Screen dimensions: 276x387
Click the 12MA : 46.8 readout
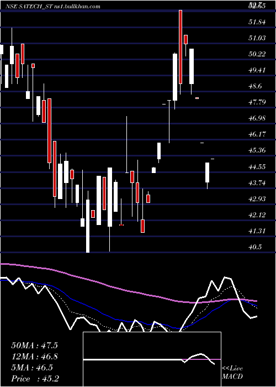(34, 357)
